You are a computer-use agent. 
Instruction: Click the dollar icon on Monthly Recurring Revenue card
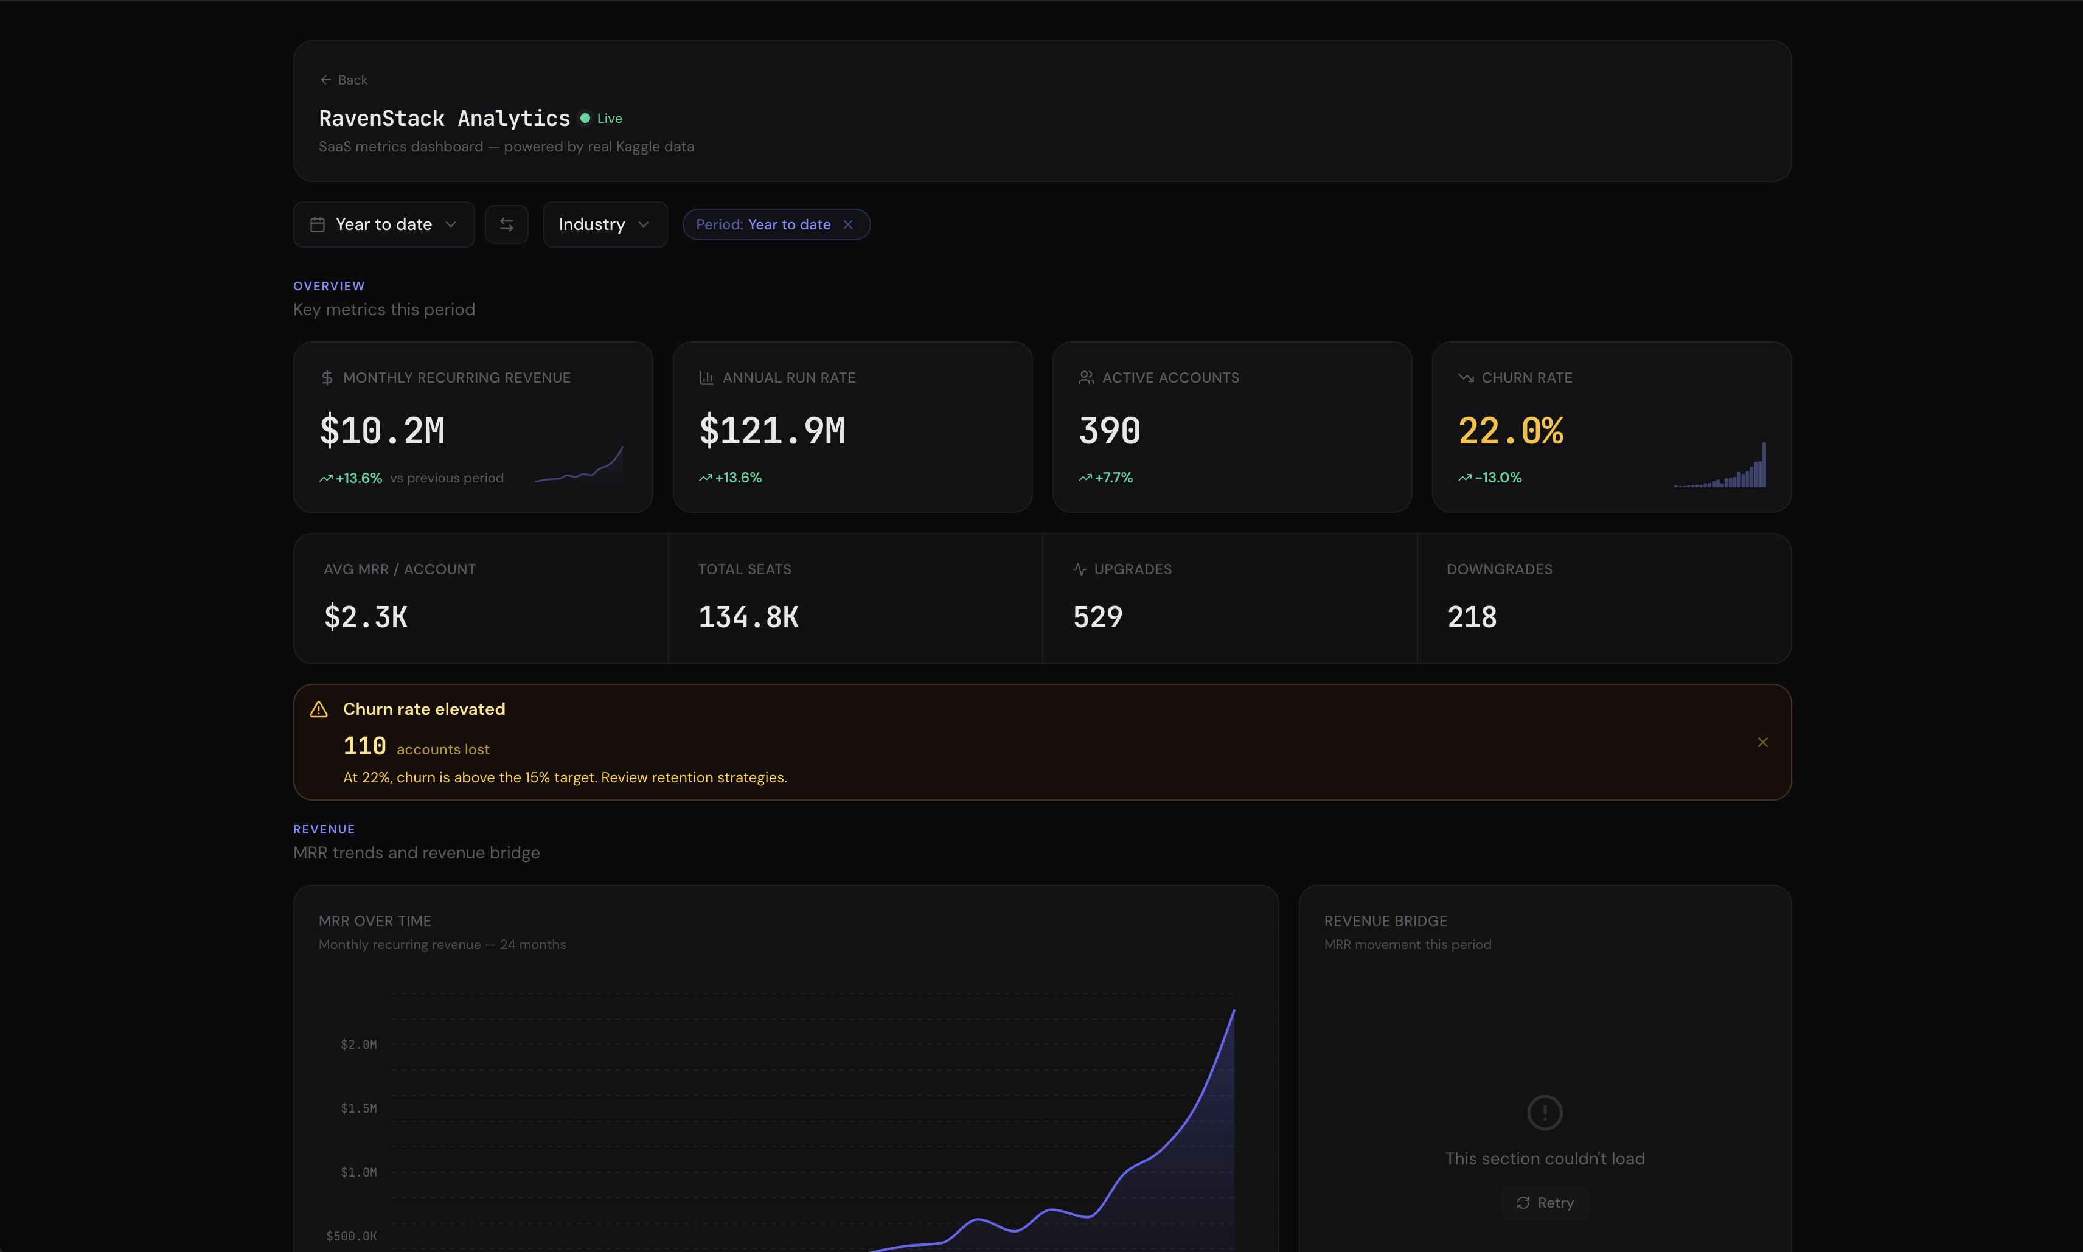327,377
